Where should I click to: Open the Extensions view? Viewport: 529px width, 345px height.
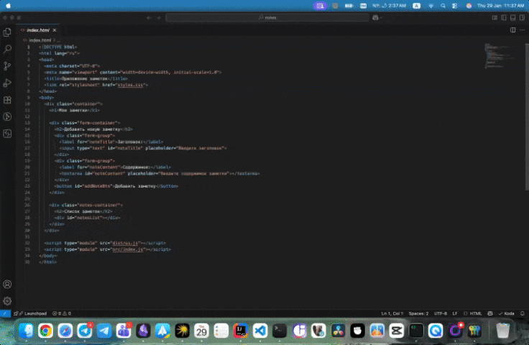pos(7,100)
